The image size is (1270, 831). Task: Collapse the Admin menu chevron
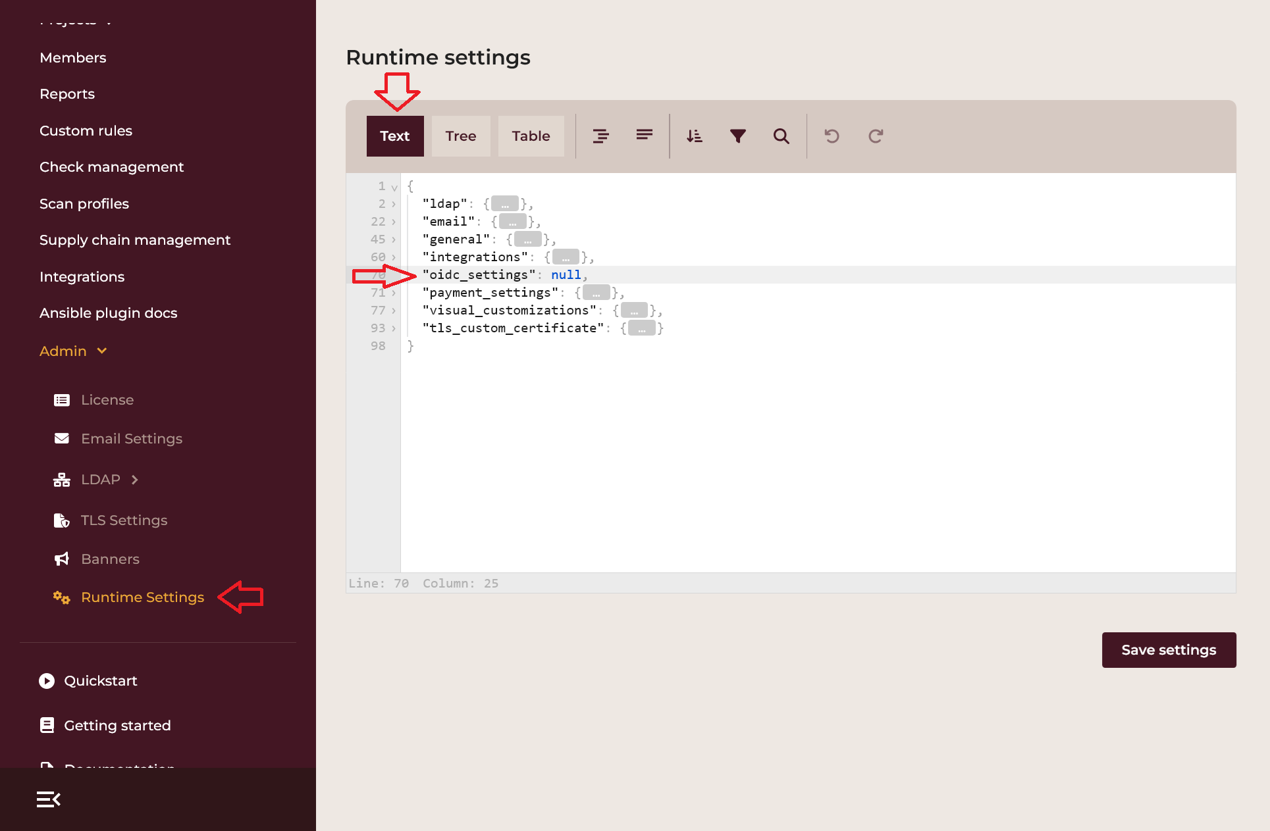tap(102, 351)
